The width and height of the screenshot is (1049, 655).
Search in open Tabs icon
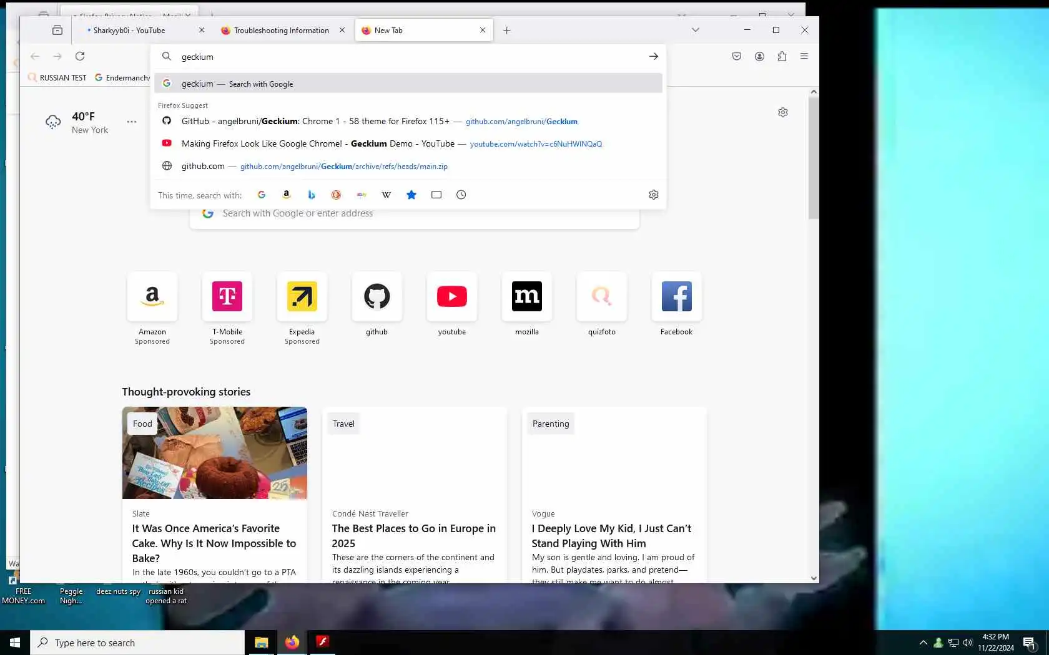coord(436,195)
